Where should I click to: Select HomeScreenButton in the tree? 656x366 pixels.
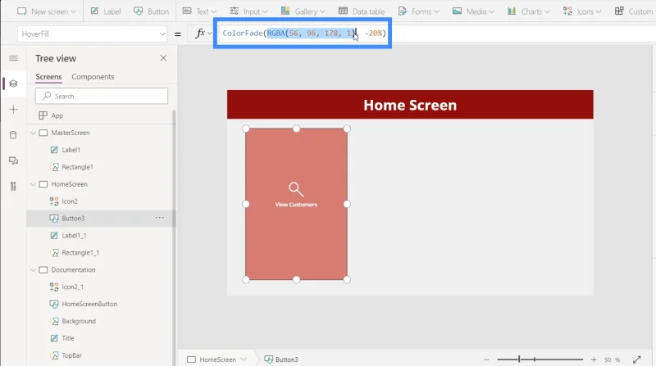click(89, 304)
